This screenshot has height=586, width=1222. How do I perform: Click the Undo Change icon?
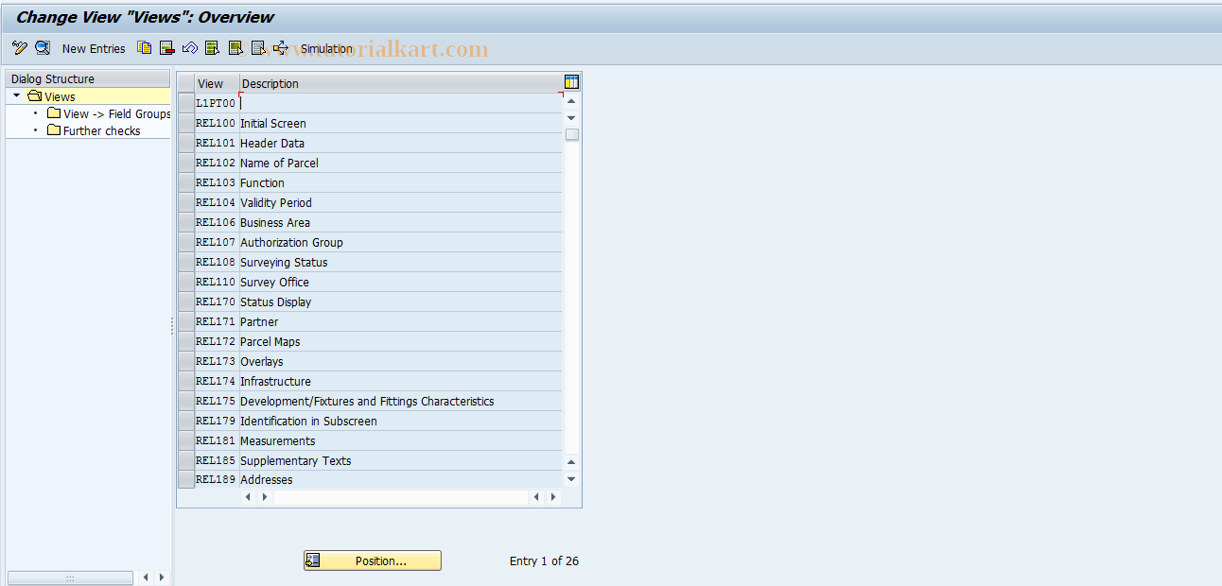190,48
